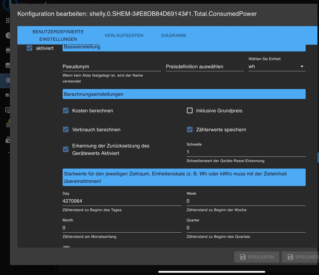The height and width of the screenshot is (275, 319).
Task: Focus the Schwelle threshold field
Action: point(246,152)
